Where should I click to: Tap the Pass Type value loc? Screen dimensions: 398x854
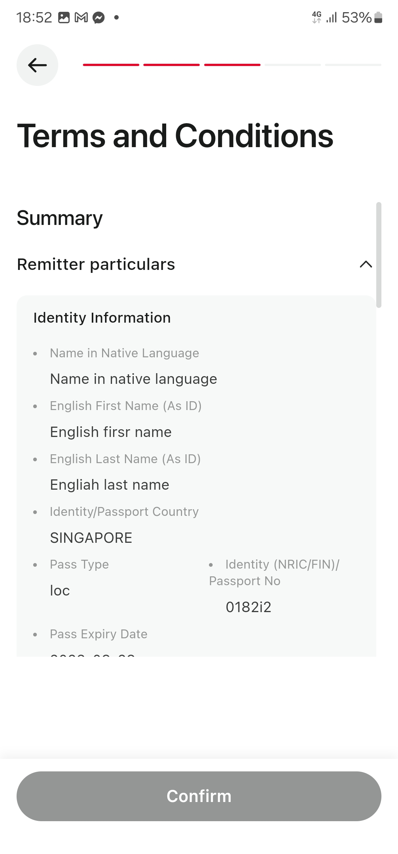click(x=60, y=591)
